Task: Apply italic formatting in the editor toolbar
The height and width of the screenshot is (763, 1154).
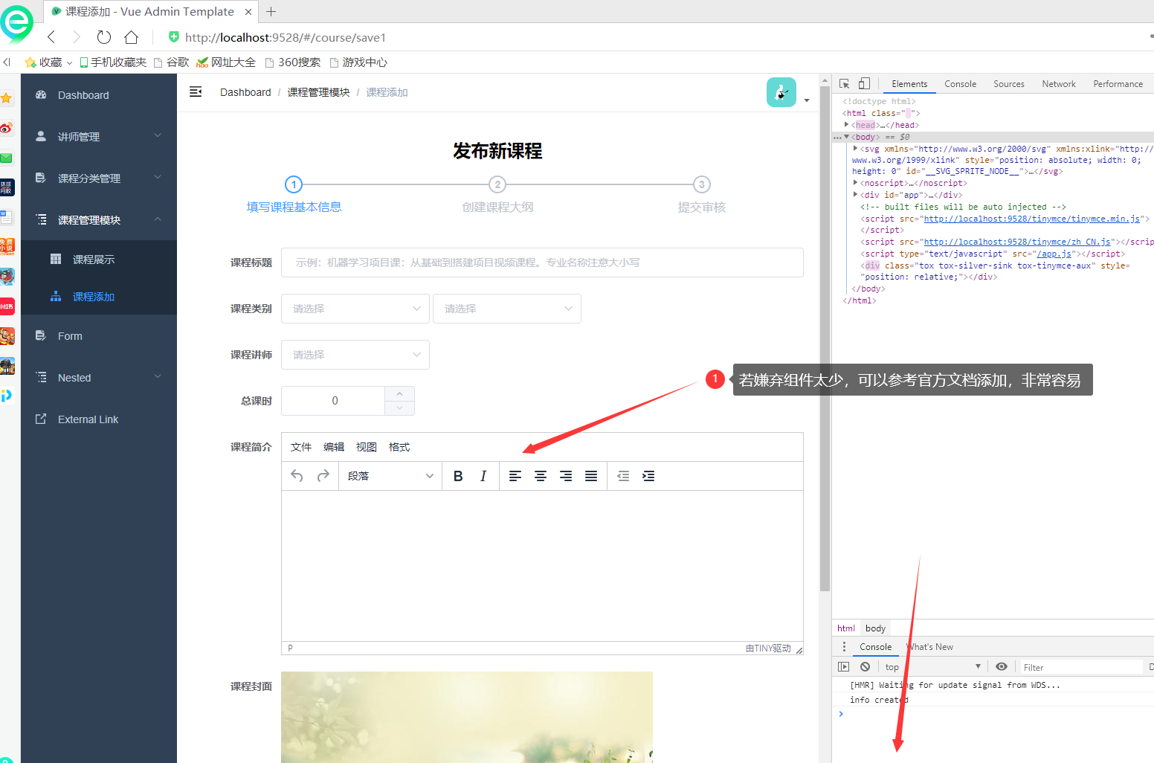Action: [483, 475]
